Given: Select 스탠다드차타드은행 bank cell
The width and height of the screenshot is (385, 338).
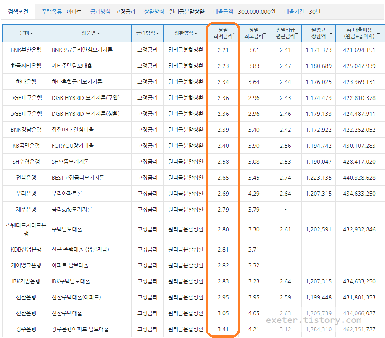Looking at the screenshot, I should [x=26, y=229].
